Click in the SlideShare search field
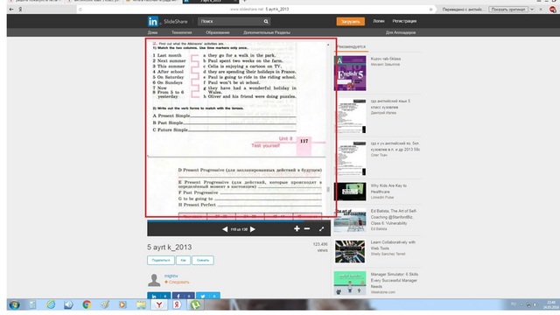Image resolution: width=560 pixels, height=315 pixels. (x=230, y=21)
